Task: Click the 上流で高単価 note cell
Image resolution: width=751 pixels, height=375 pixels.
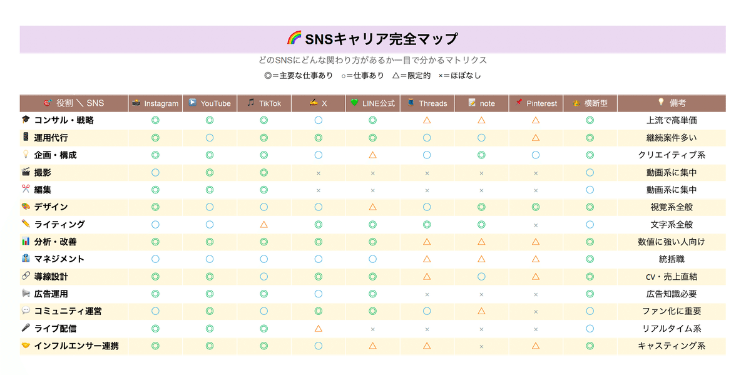Action: point(672,120)
